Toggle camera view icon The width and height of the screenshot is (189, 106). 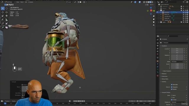(x=154, y=22)
